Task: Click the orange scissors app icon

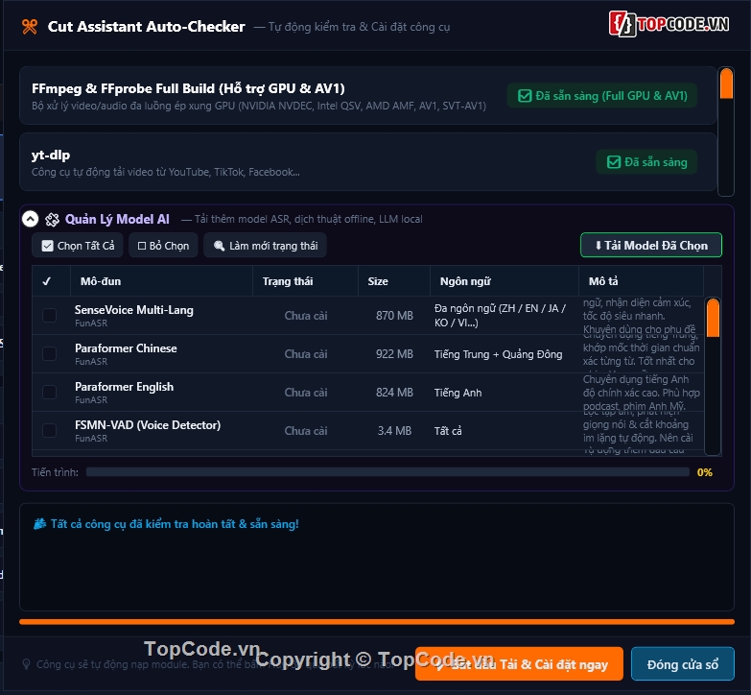Action: (x=29, y=26)
